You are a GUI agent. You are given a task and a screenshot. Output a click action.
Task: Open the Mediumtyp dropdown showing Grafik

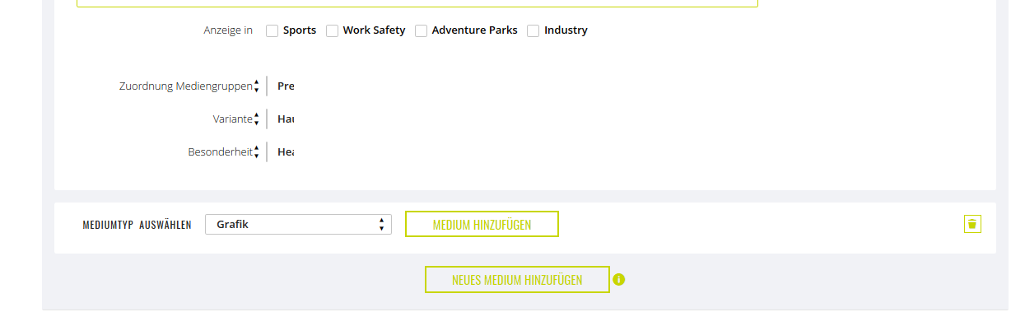[x=298, y=224]
